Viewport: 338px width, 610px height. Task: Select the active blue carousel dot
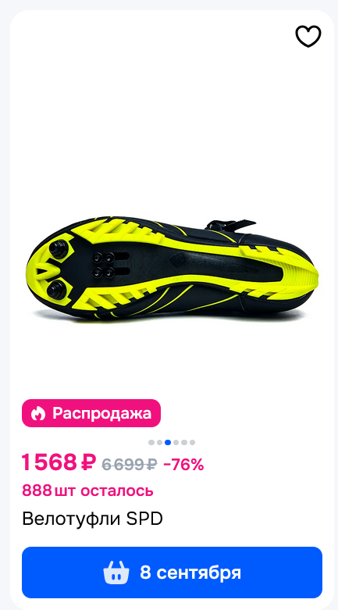click(168, 442)
